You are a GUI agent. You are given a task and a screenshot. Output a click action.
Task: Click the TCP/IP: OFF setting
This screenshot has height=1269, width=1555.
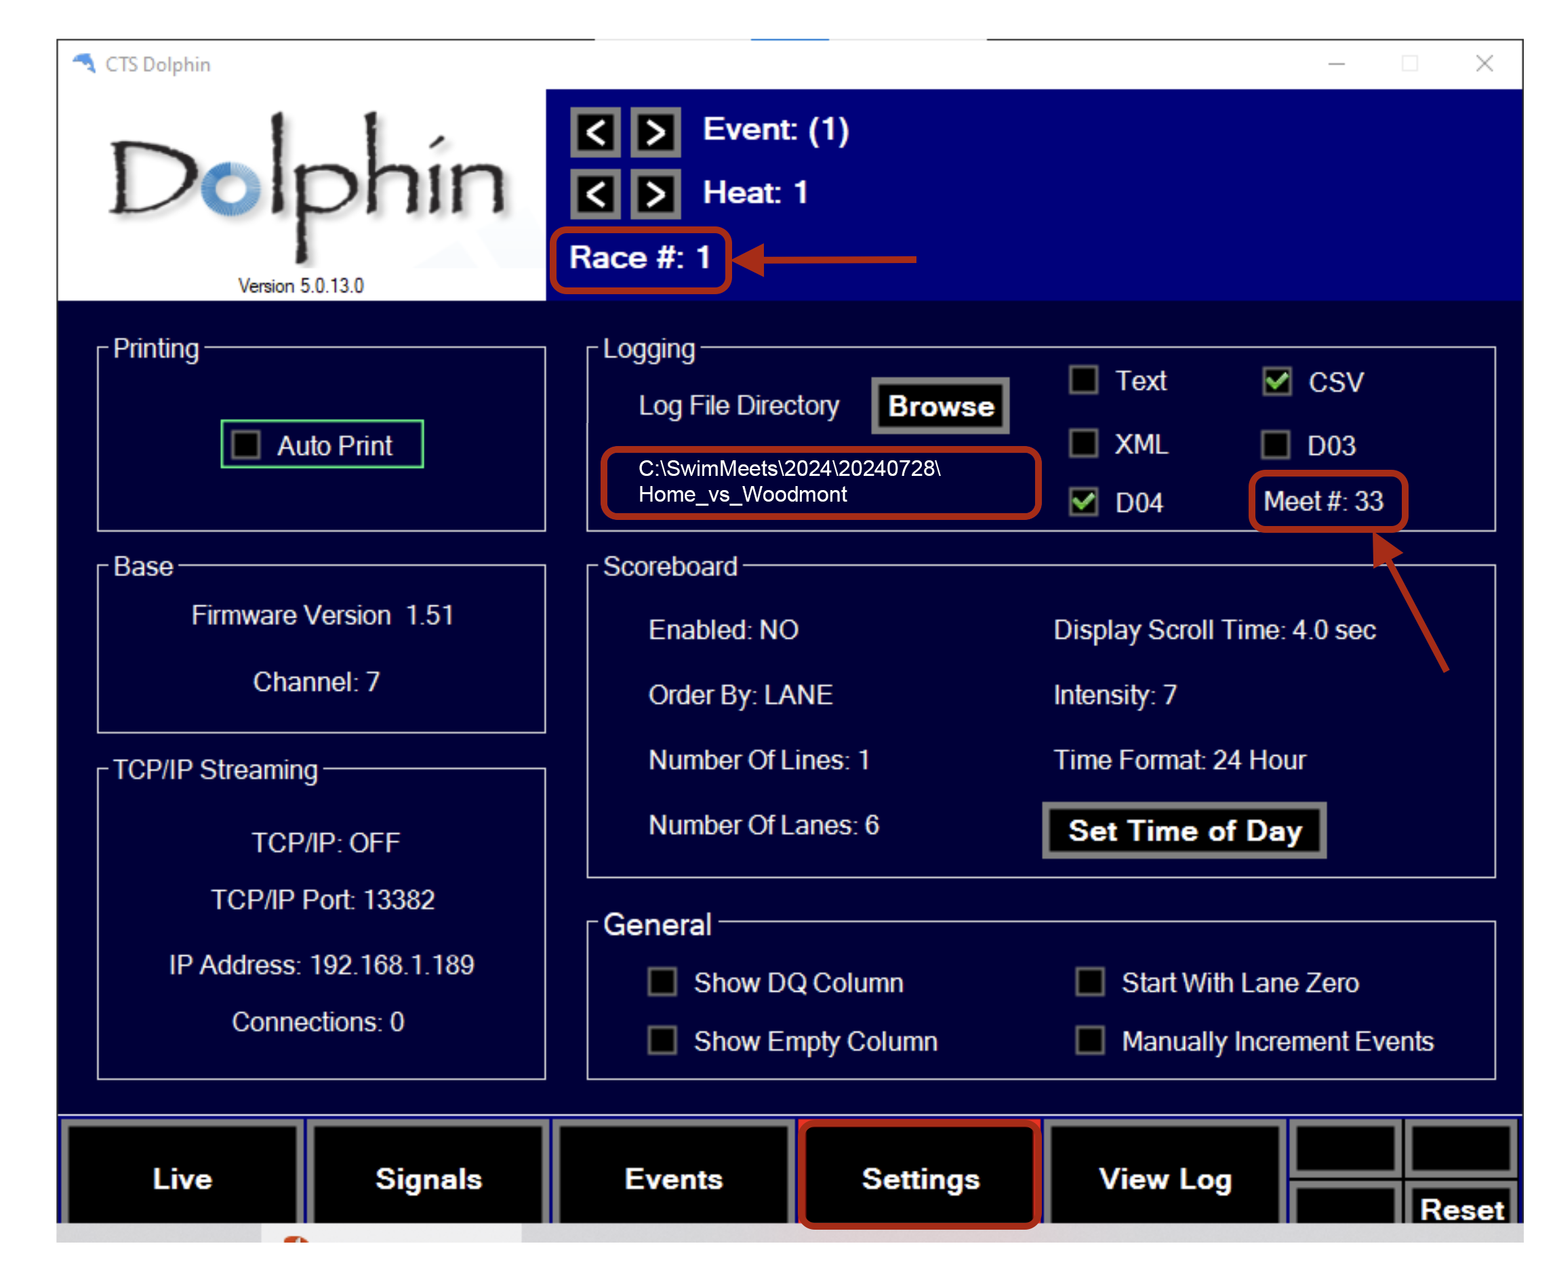pos(325,843)
